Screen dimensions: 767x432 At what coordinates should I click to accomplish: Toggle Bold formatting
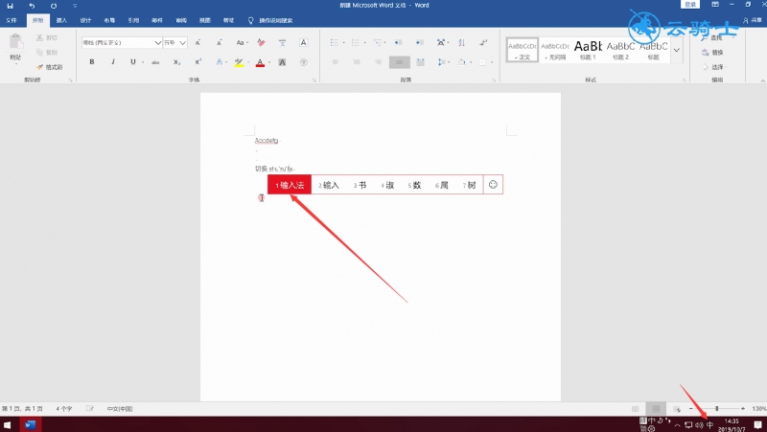coord(92,62)
